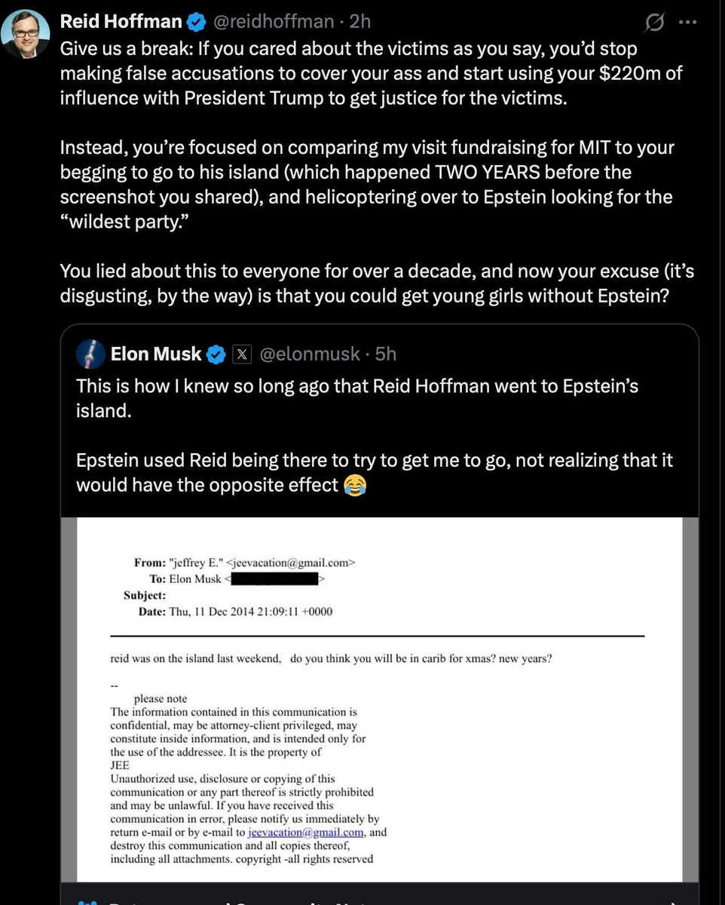
Task: Click Reid Hoffman's verified badge
Action: click(197, 23)
